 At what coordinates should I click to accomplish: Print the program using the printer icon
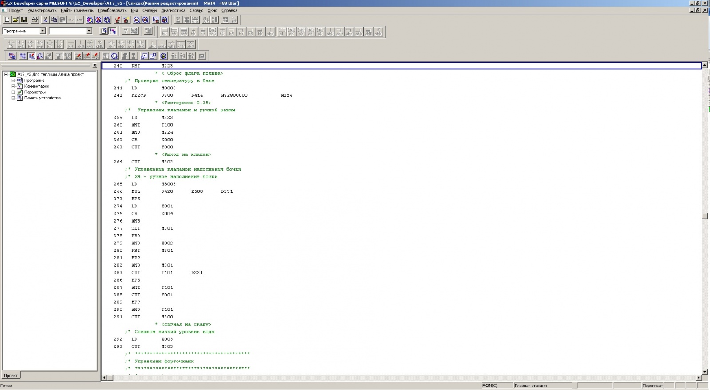tap(35, 20)
